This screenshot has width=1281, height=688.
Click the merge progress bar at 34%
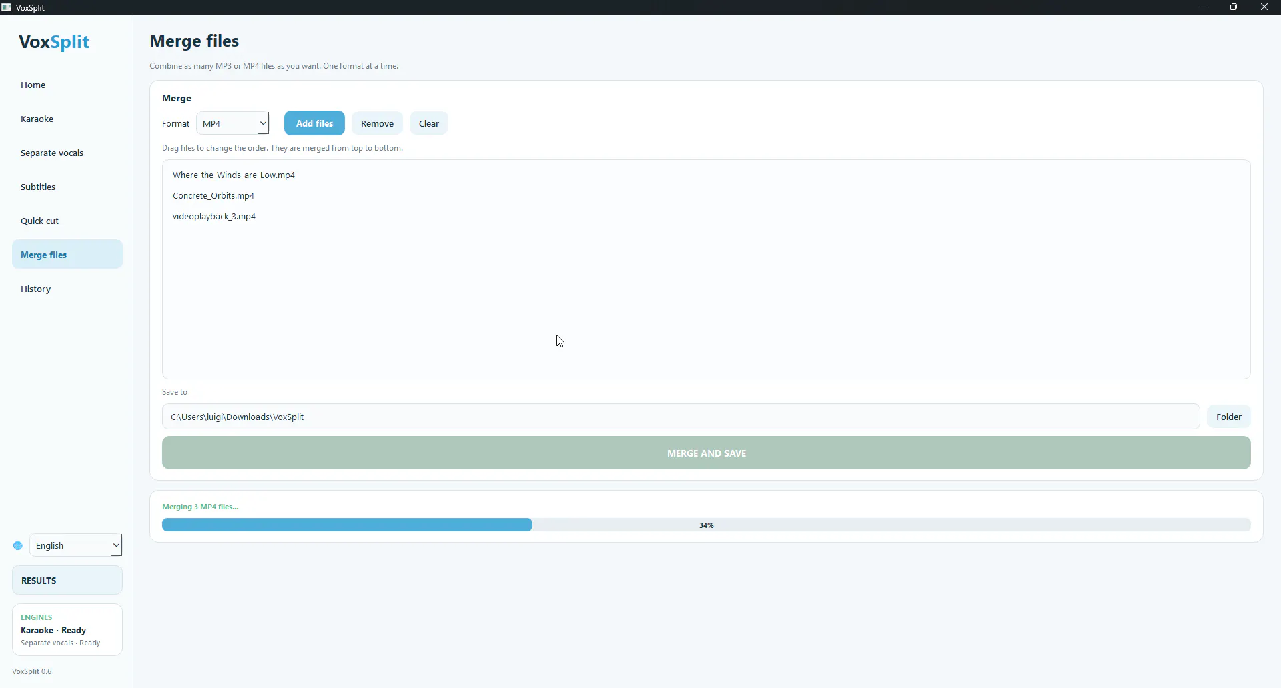[x=707, y=525]
